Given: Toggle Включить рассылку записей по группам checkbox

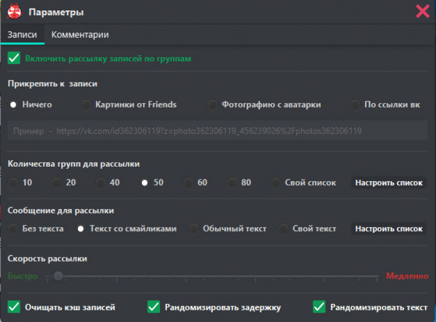Looking at the screenshot, I should (x=14, y=58).
